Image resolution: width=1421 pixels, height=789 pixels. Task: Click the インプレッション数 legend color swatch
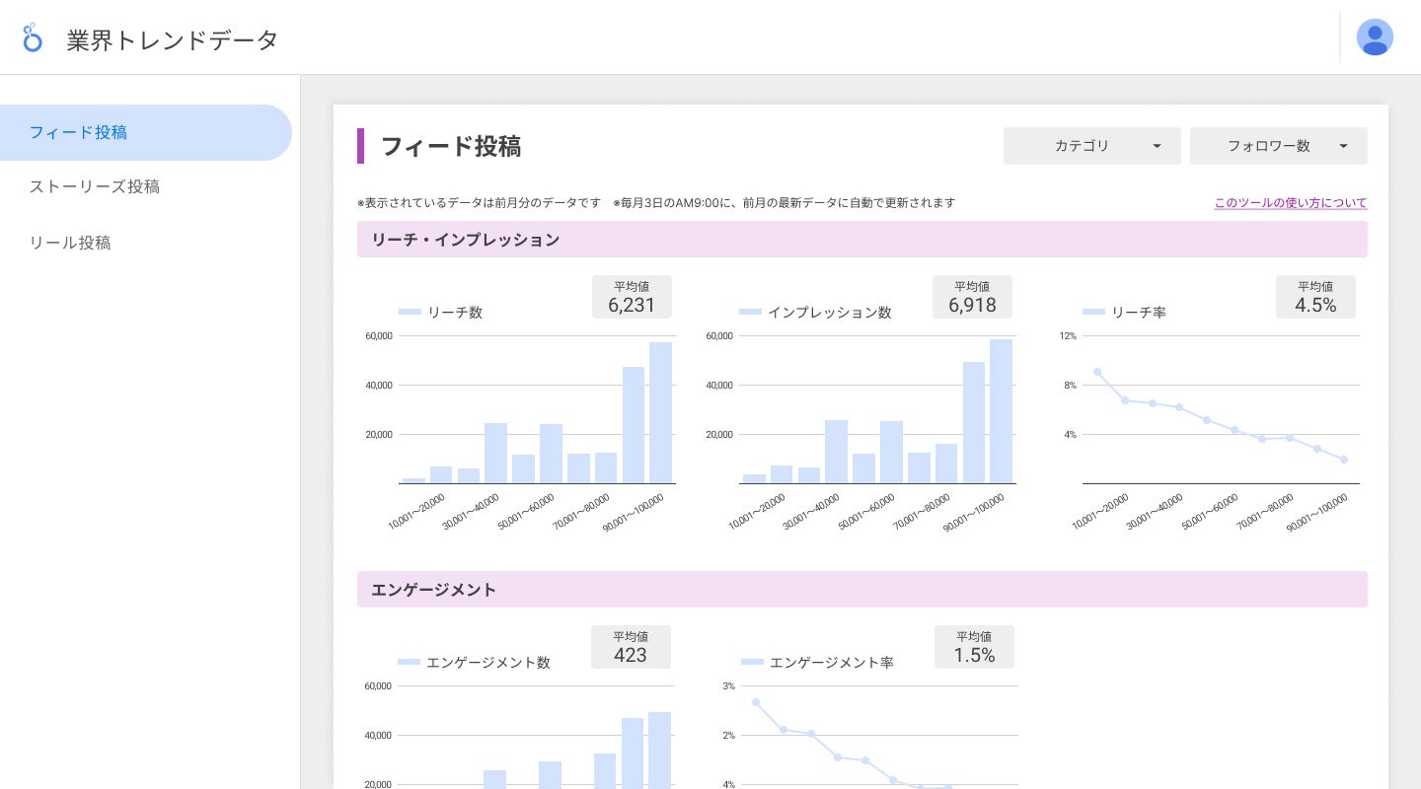coord(750,313)
